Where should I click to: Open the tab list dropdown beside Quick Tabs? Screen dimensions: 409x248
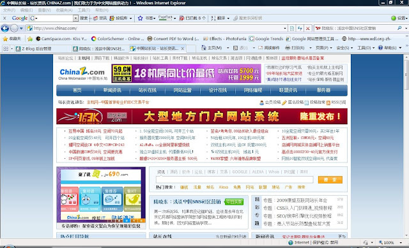click(12, 48)
